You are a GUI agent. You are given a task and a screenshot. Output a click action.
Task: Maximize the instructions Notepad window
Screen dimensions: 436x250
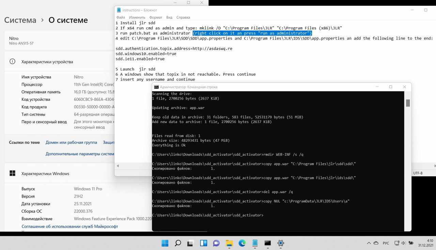425,10
